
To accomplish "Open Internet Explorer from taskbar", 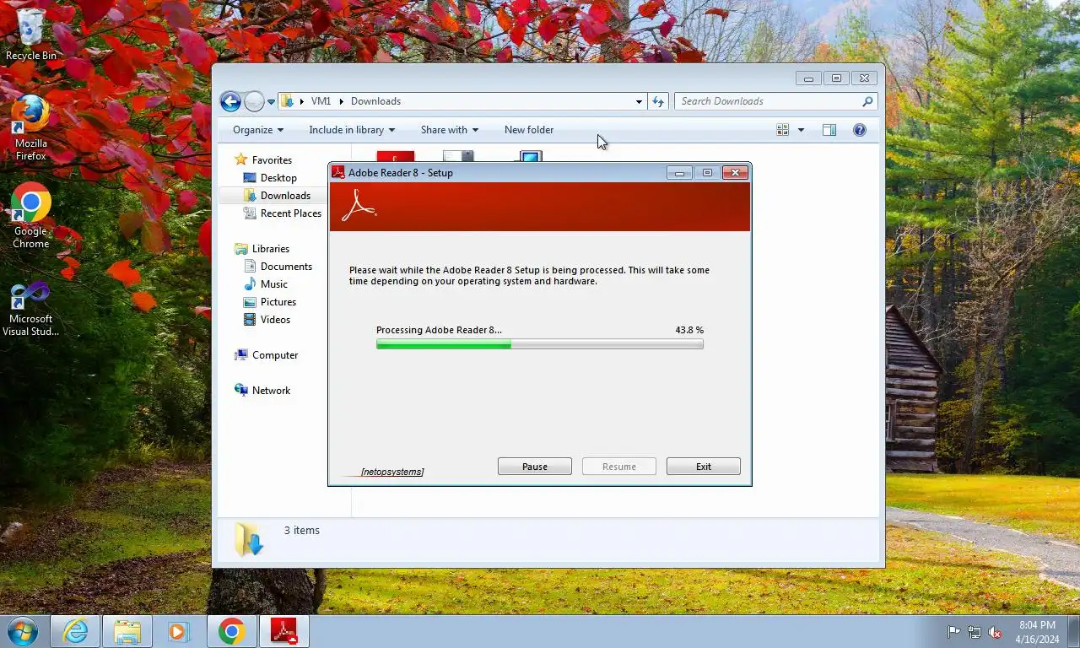I will pyautogui.click(x=75, y=631).
